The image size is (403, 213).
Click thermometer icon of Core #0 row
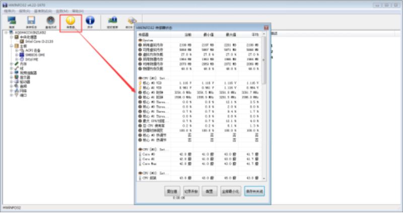coord(140,154)
